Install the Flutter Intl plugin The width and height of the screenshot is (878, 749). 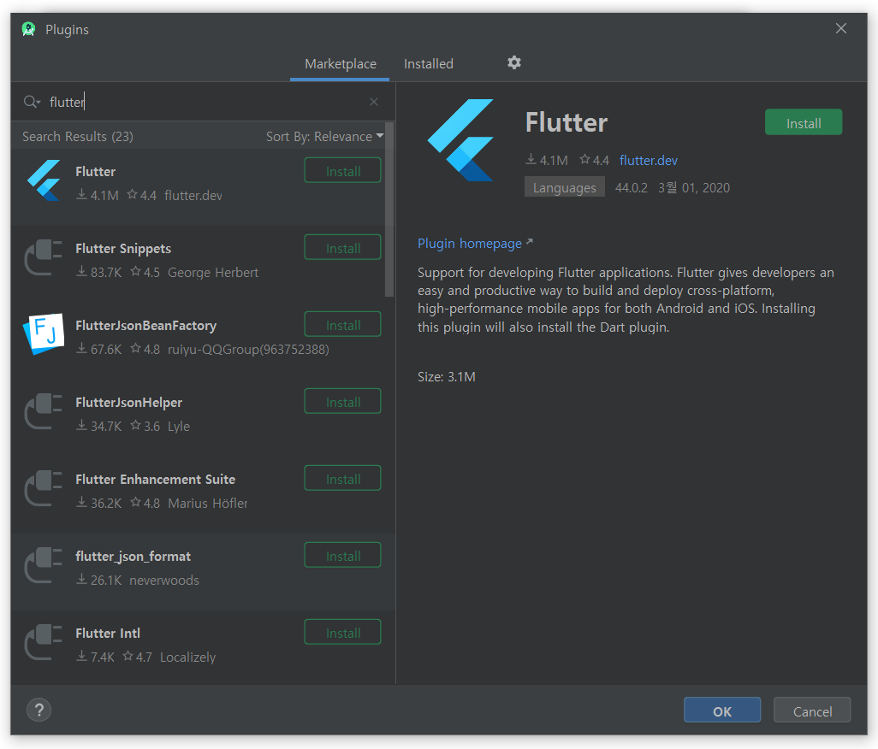point(342,633)
